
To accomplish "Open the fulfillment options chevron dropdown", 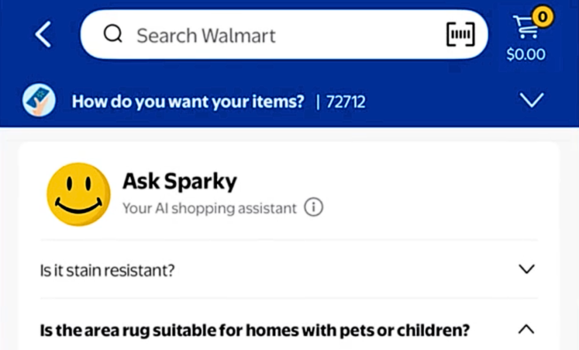I will [x=532, y=101].
